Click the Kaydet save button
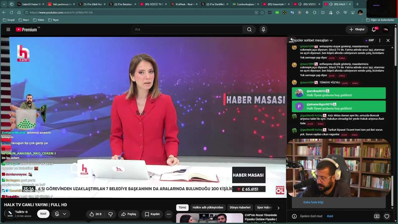The height and width of the screenshot is (224, 398). 152,214
